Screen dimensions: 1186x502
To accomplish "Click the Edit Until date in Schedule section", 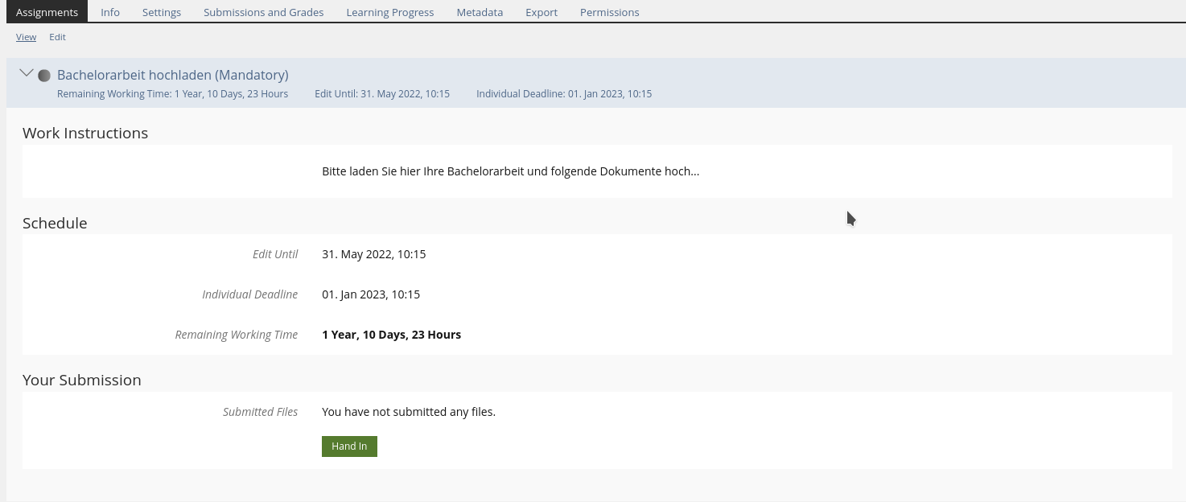I will tap(373, 254).
